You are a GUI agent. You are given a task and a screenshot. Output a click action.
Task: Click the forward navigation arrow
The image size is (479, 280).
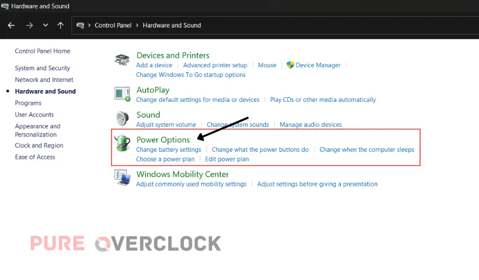coord(29,25)
